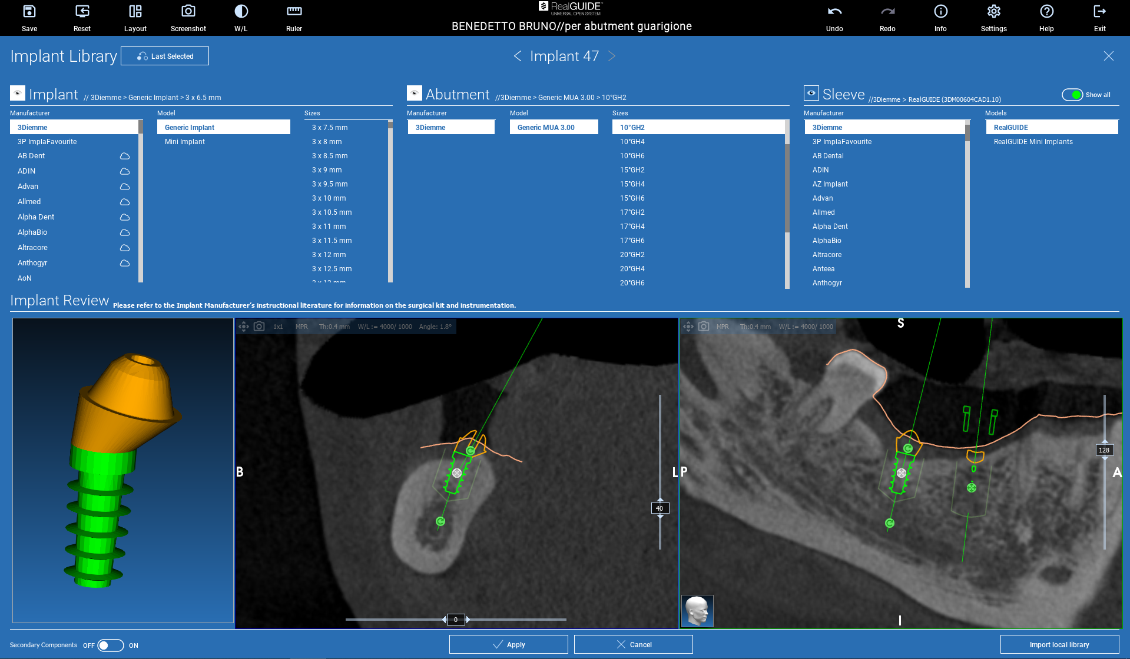Go to previous implant with left chevron
This screenshot has height=659, width=1130.
(518, 56)
